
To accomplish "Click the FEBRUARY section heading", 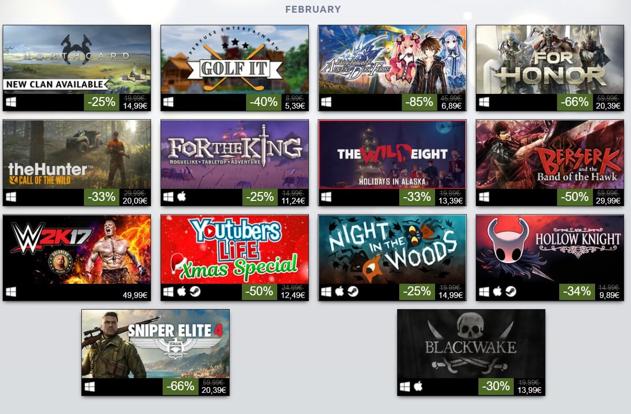I will pos(313,9).
